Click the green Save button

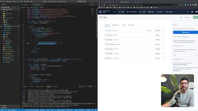click(x=196, y=17)
